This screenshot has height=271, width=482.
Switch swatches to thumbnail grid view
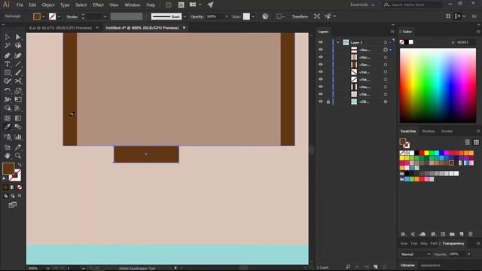pyautogui.click(x=476, y=142)
